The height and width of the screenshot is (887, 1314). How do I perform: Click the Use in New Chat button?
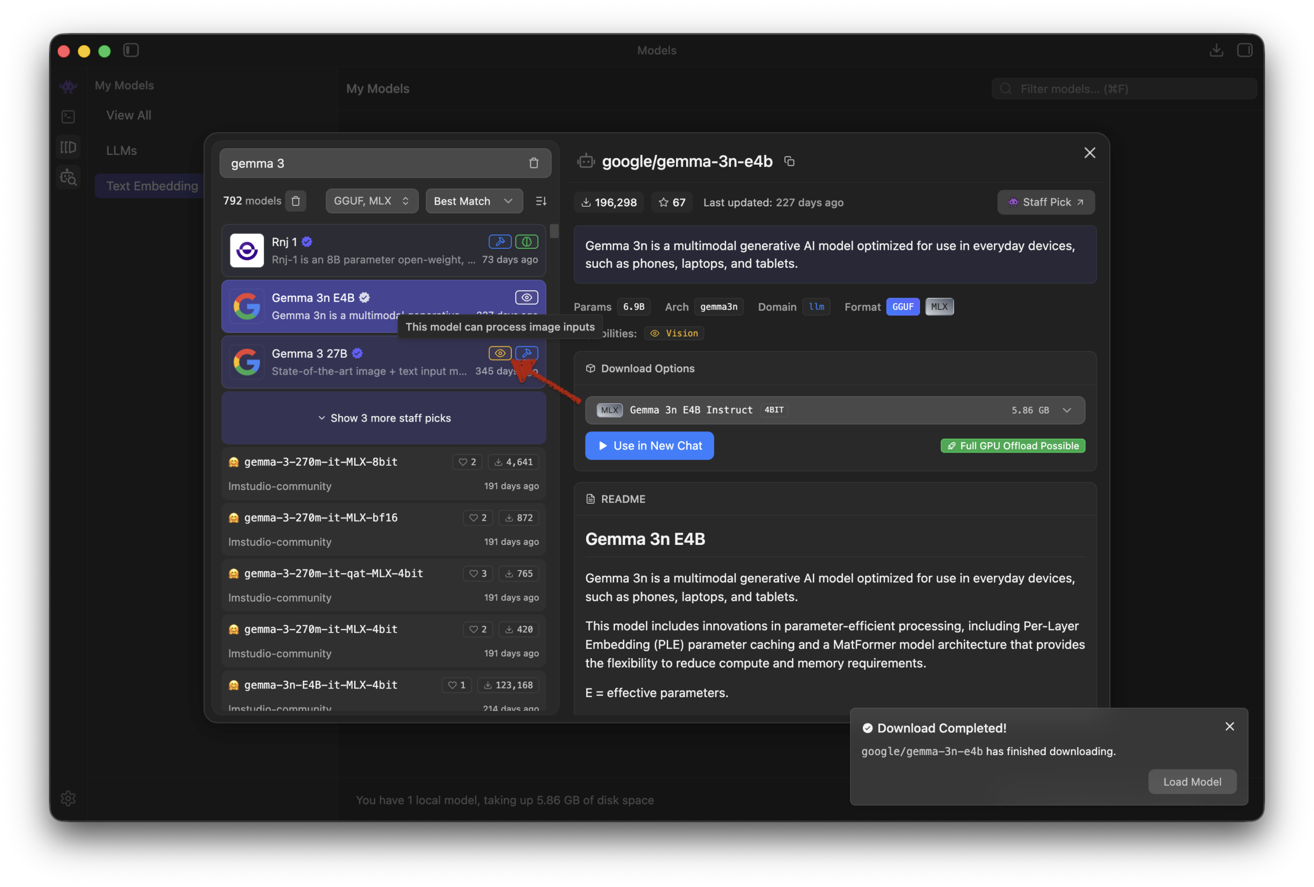point(649,446)
